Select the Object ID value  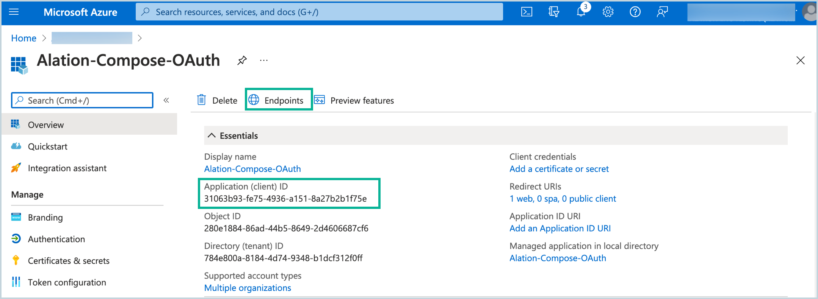286,228
